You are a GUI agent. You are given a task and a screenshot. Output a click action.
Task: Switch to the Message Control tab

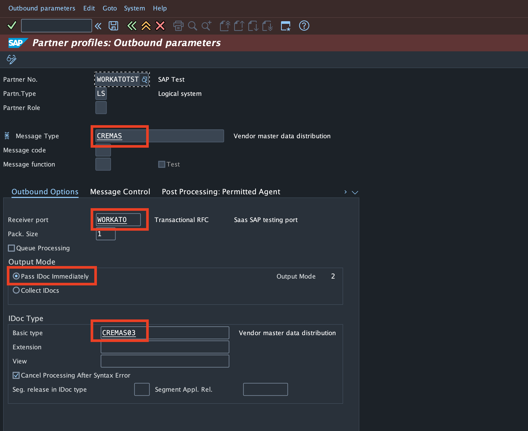[x=120, y=192]
